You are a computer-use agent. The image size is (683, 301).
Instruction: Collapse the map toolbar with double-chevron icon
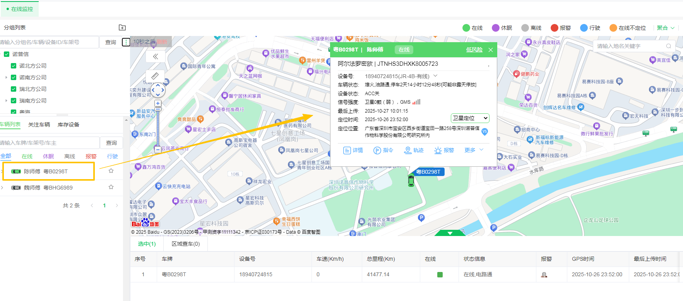click(156, 56)
